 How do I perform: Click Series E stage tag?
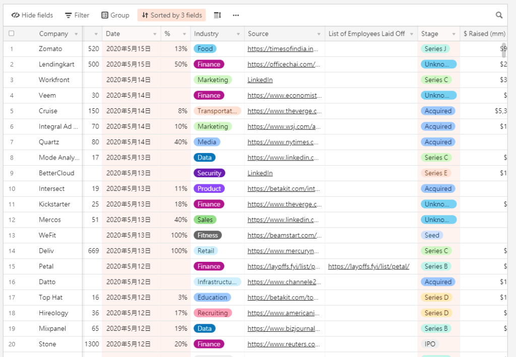[x=436, y=173]
